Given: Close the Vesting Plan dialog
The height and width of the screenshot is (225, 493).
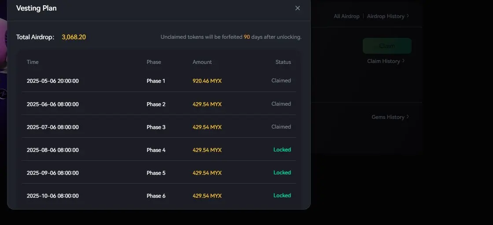Looking at the screenshot, I should click(x=298, y=8).
